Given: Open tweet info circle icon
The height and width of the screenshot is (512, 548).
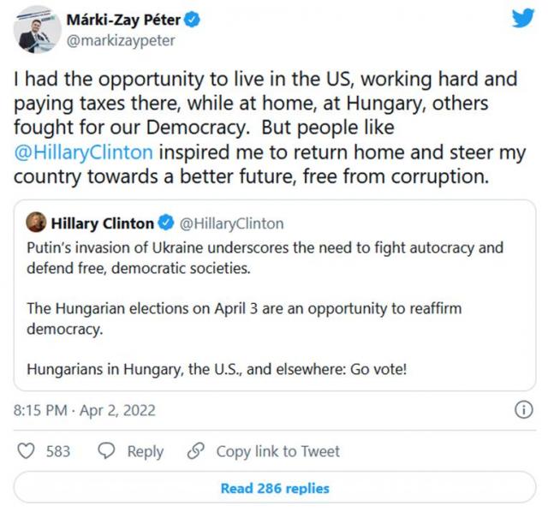Looking at the screenshot, I should click(x=522, y=410).
